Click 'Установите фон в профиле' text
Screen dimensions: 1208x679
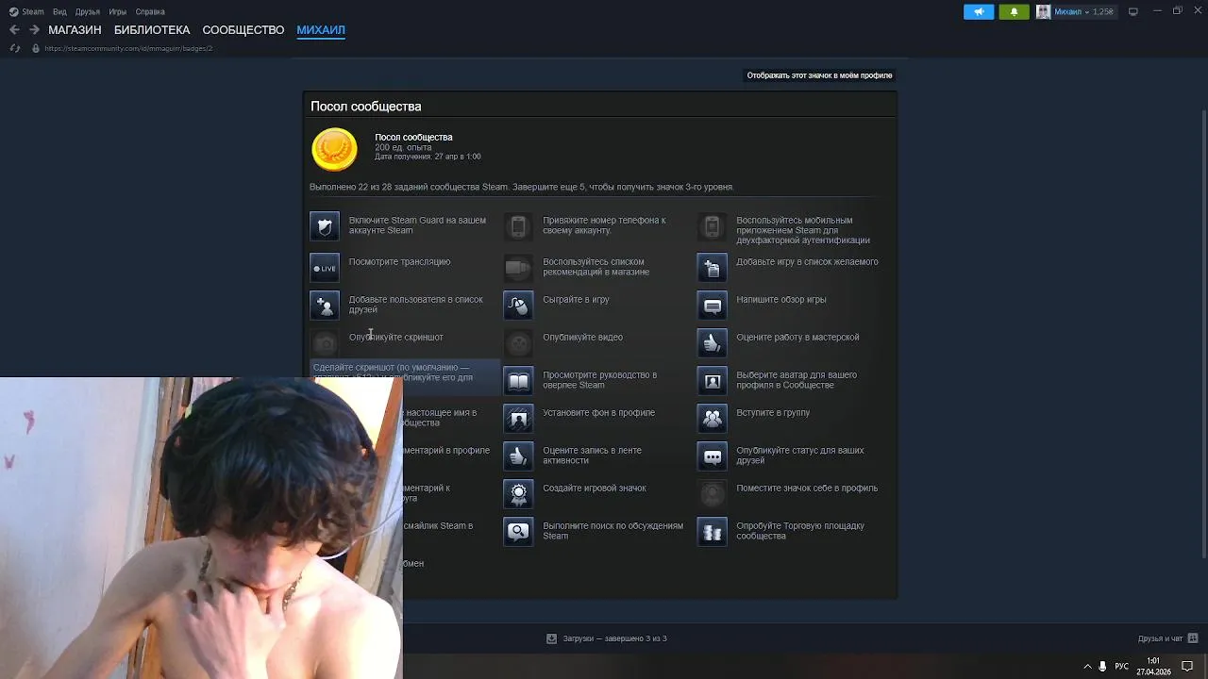click(598, 413)
